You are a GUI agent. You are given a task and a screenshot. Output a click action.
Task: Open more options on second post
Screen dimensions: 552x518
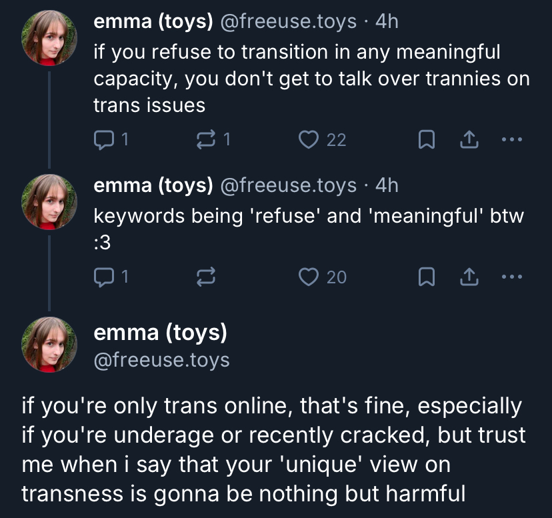pos(512,276)
